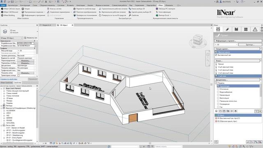Collapse Разделы disciplines tree node

(x=216, y=83)
